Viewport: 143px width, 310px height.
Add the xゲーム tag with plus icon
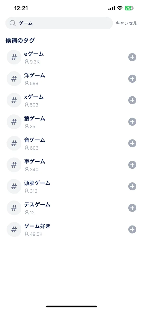[x=132, y=100]
